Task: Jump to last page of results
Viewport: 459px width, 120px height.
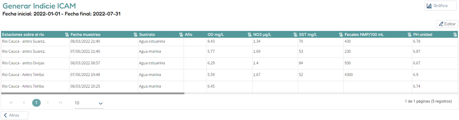Action: (60, 103)
